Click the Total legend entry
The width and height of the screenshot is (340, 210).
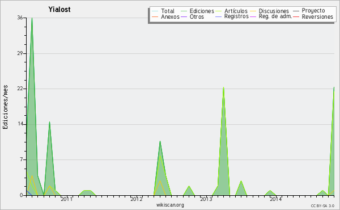[163, 11]
